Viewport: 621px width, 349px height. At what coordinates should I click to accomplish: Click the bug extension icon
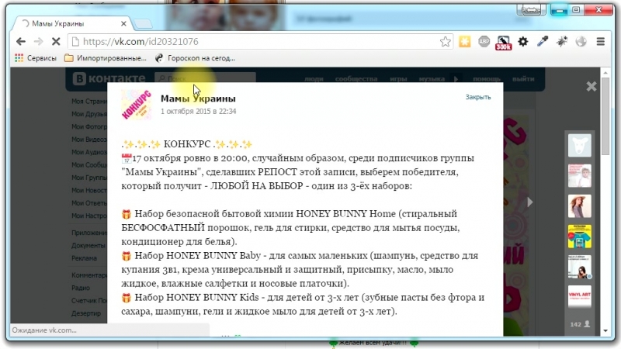561,41
